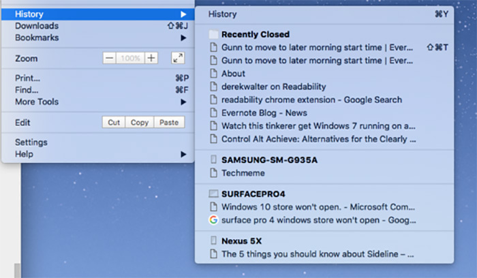The width and height of the screenshot is (477, 278).
Task: Select Find... from the menu
Action: [x=97, y=90]
